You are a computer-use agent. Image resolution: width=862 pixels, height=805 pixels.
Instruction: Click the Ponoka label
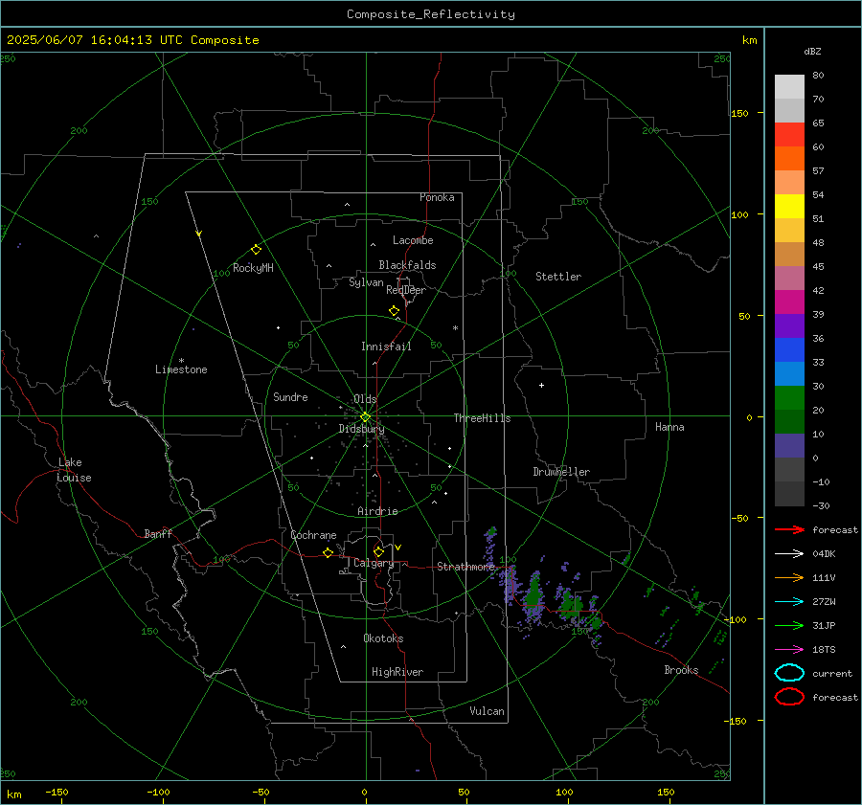(x=437, y=197)
